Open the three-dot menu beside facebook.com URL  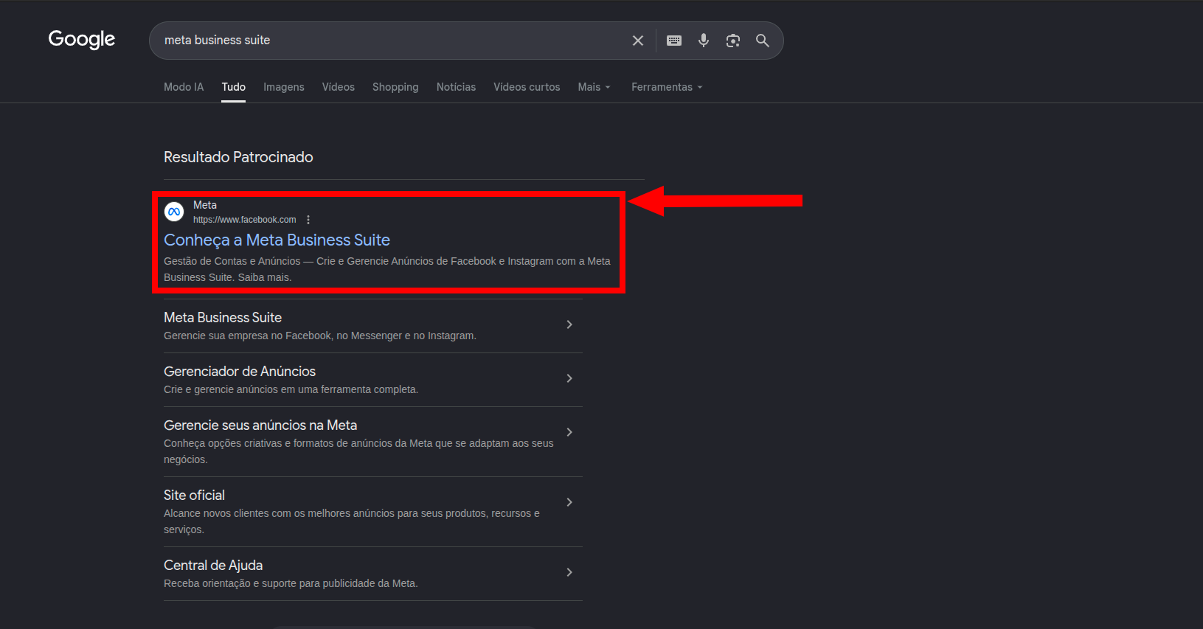pos(308,220)
